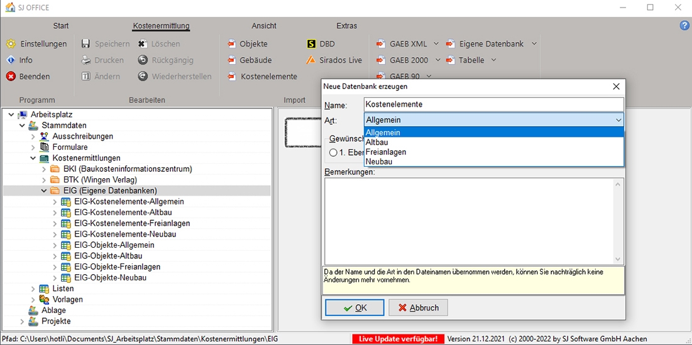The image size is (692, 345).
Task: Collapse the Arbeitsplatz tree node
Action: coord(11,115)
